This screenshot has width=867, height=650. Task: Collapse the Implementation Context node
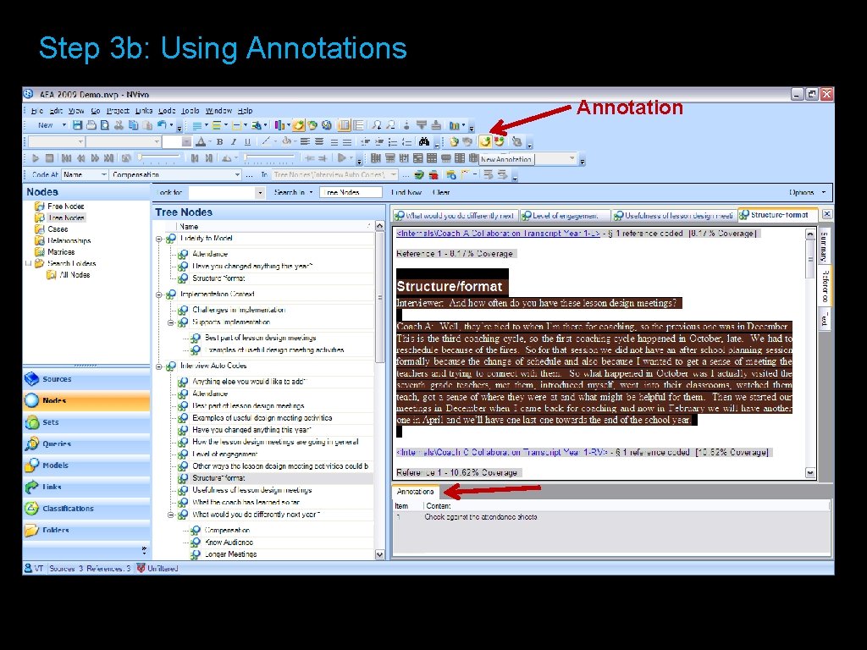tap(158, 295)
